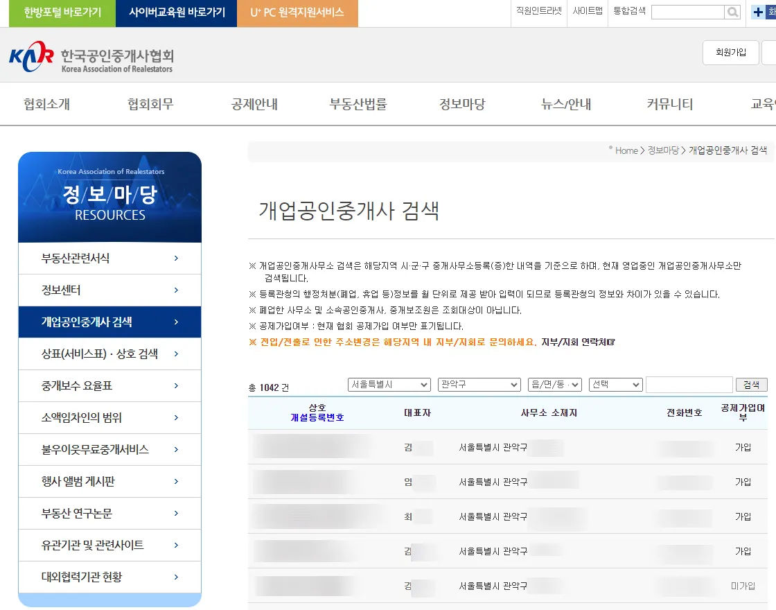Image resolution: width=776 pixels, height=610 pixels.
Task: Select 유관기관 및 관련사이트 sidebar item
Action: click(110, 545)
